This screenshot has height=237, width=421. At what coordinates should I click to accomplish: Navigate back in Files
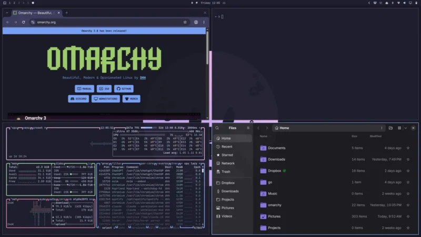tap(258, 128)
